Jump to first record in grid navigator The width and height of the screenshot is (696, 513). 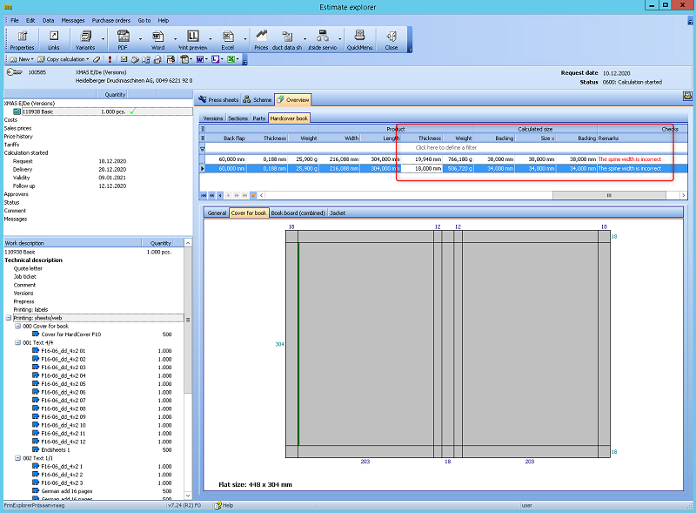(x=204, y=195)
